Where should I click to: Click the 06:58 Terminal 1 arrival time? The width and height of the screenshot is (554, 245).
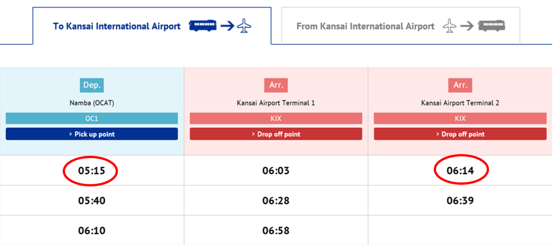click(x=276, y=231)
